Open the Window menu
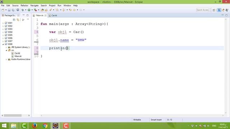This screenshot has width=230, height=129. 67,6
